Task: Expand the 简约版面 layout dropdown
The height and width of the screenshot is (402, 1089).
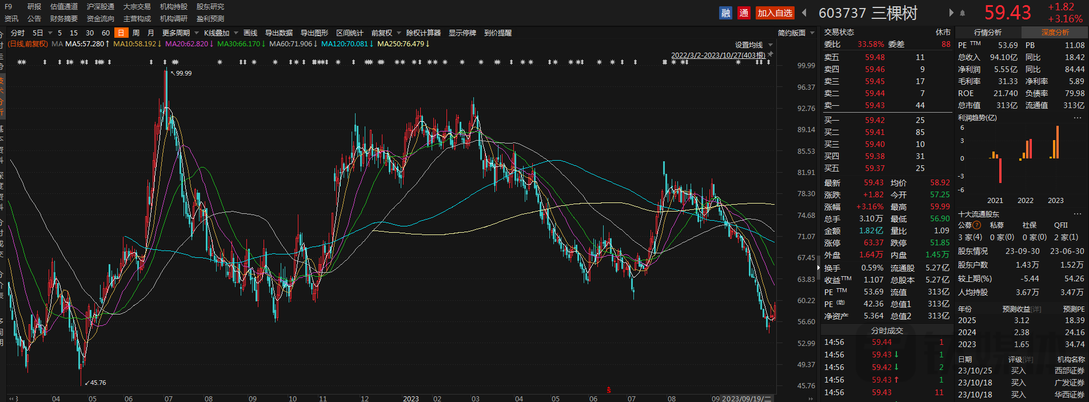Action: pos(795,33)
